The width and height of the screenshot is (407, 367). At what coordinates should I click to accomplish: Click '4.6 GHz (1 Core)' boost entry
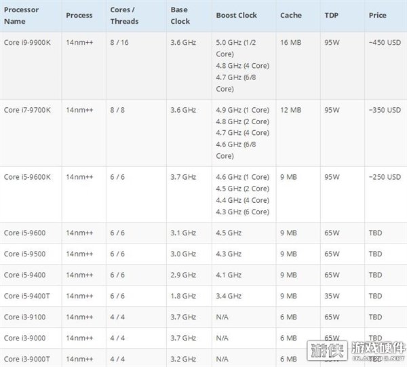click(x=242, y=177)
